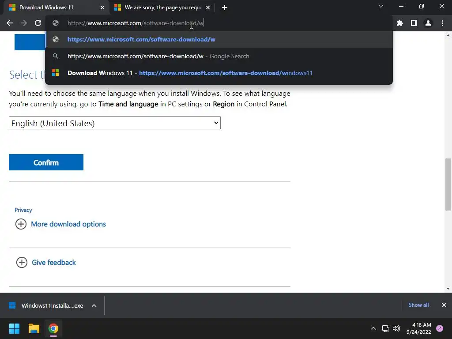
Task: Open the volume tray icon
Action: (396, 328)
